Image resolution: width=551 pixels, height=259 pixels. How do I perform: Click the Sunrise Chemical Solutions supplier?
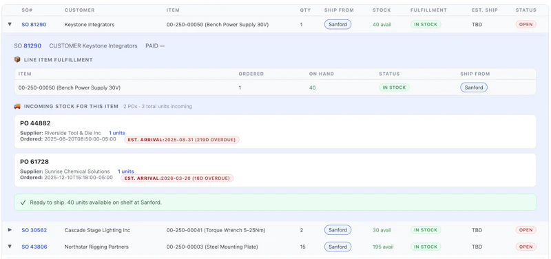pyautogui.click(x=77, y=172)
